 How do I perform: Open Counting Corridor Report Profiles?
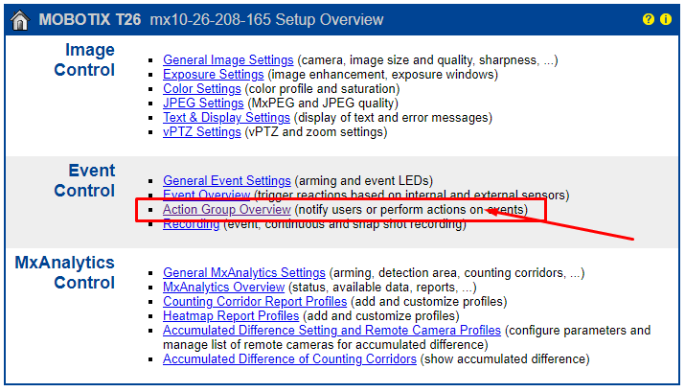coord(255,302)
